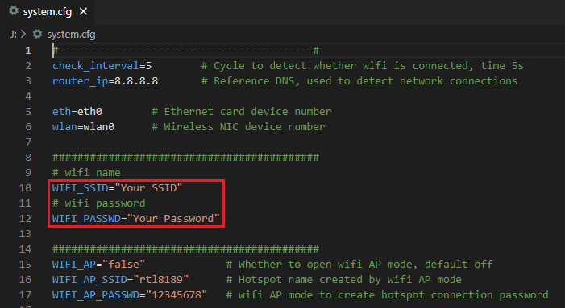This screenshot has height=308, width=565.
Task: Click the gear icon in breadcrumb path
Action: coord(37,34)
